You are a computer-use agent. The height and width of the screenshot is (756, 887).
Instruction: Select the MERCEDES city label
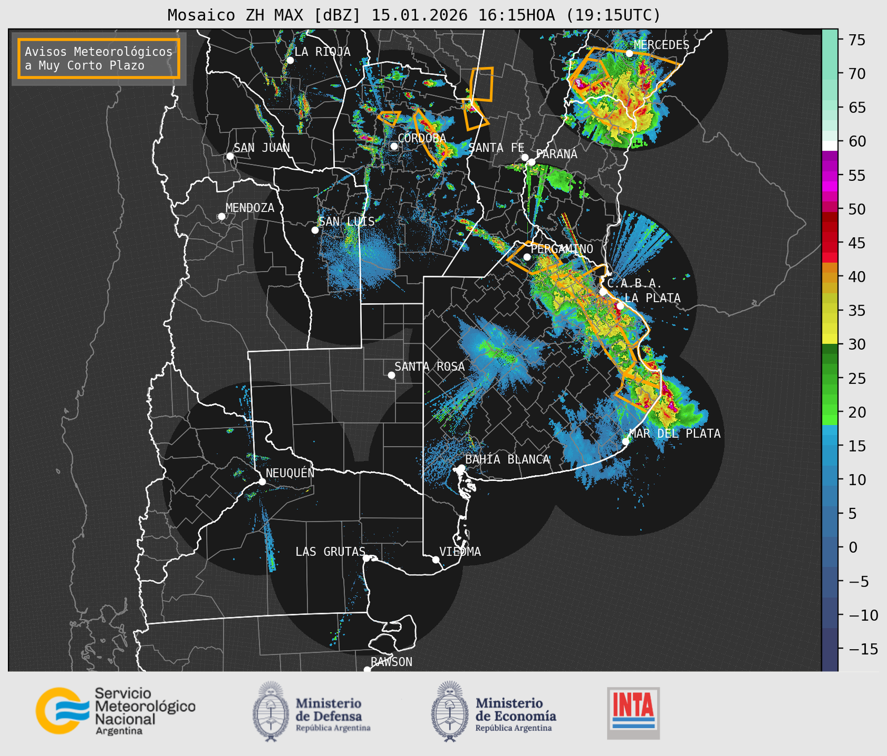661,45
